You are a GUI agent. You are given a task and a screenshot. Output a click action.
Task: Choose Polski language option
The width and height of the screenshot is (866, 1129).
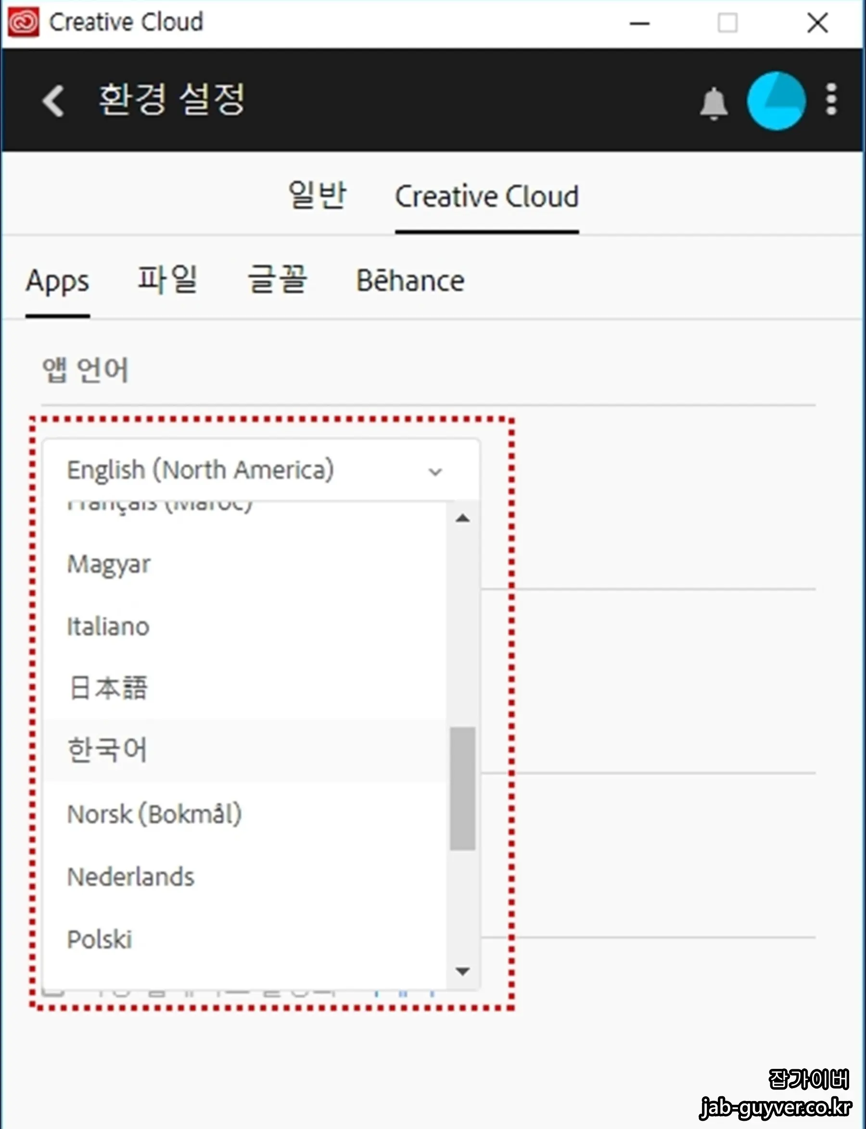pyautogui.click(x=245, y=939)
